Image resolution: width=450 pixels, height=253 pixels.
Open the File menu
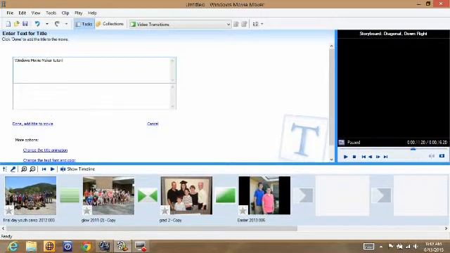click(x=10, y=13)
